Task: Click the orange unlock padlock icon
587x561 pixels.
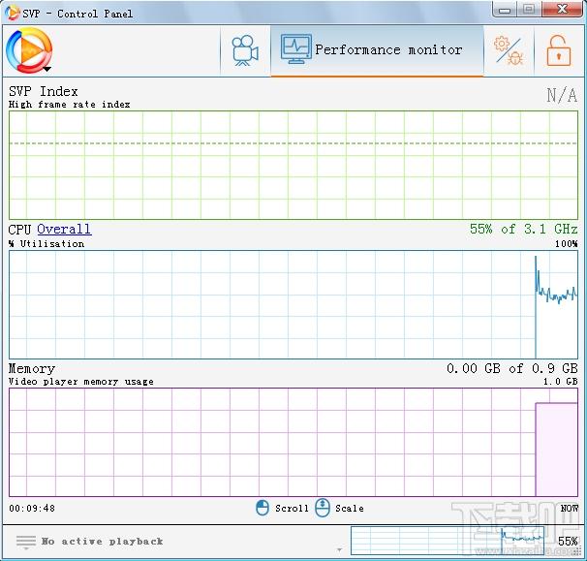Action: (x=559, y=50)
